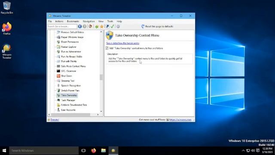
Task: Open Firefox from the desktop shortcut
Action: [x=7, y=28]
